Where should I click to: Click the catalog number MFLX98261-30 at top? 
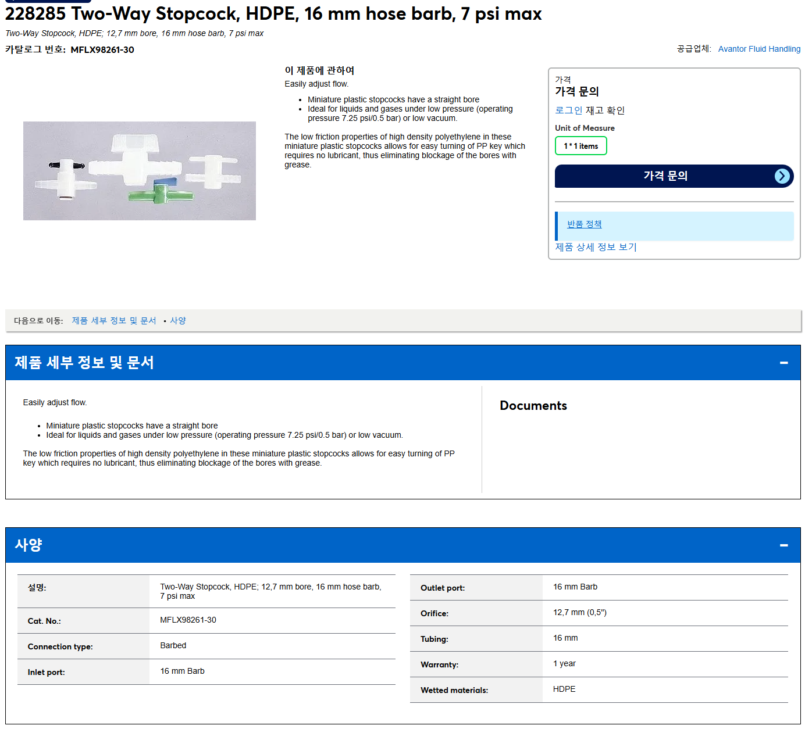pos(102,50)
